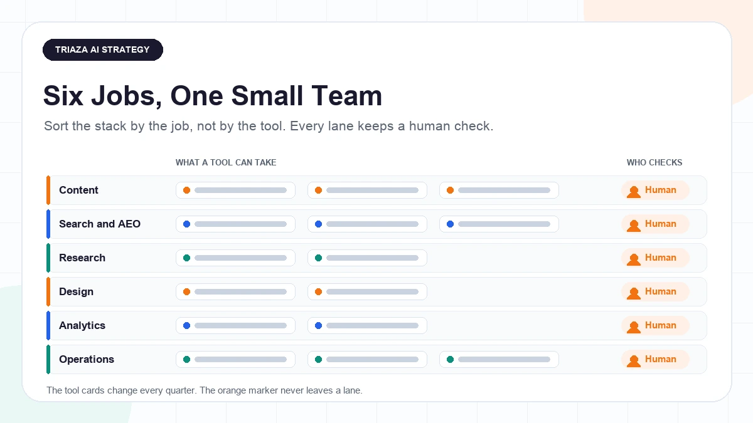Viewport: 753px width, 423px height.
Task: Select the first Design tool card
Action: tap(235, 291)
